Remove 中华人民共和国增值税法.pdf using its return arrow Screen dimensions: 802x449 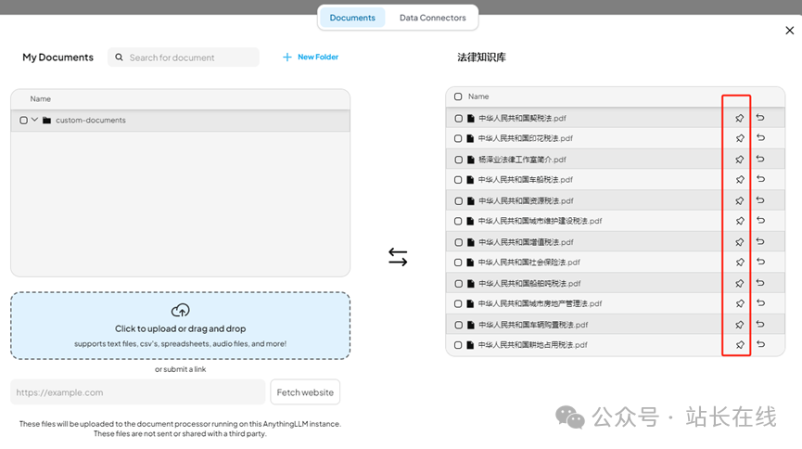[760, 241]
